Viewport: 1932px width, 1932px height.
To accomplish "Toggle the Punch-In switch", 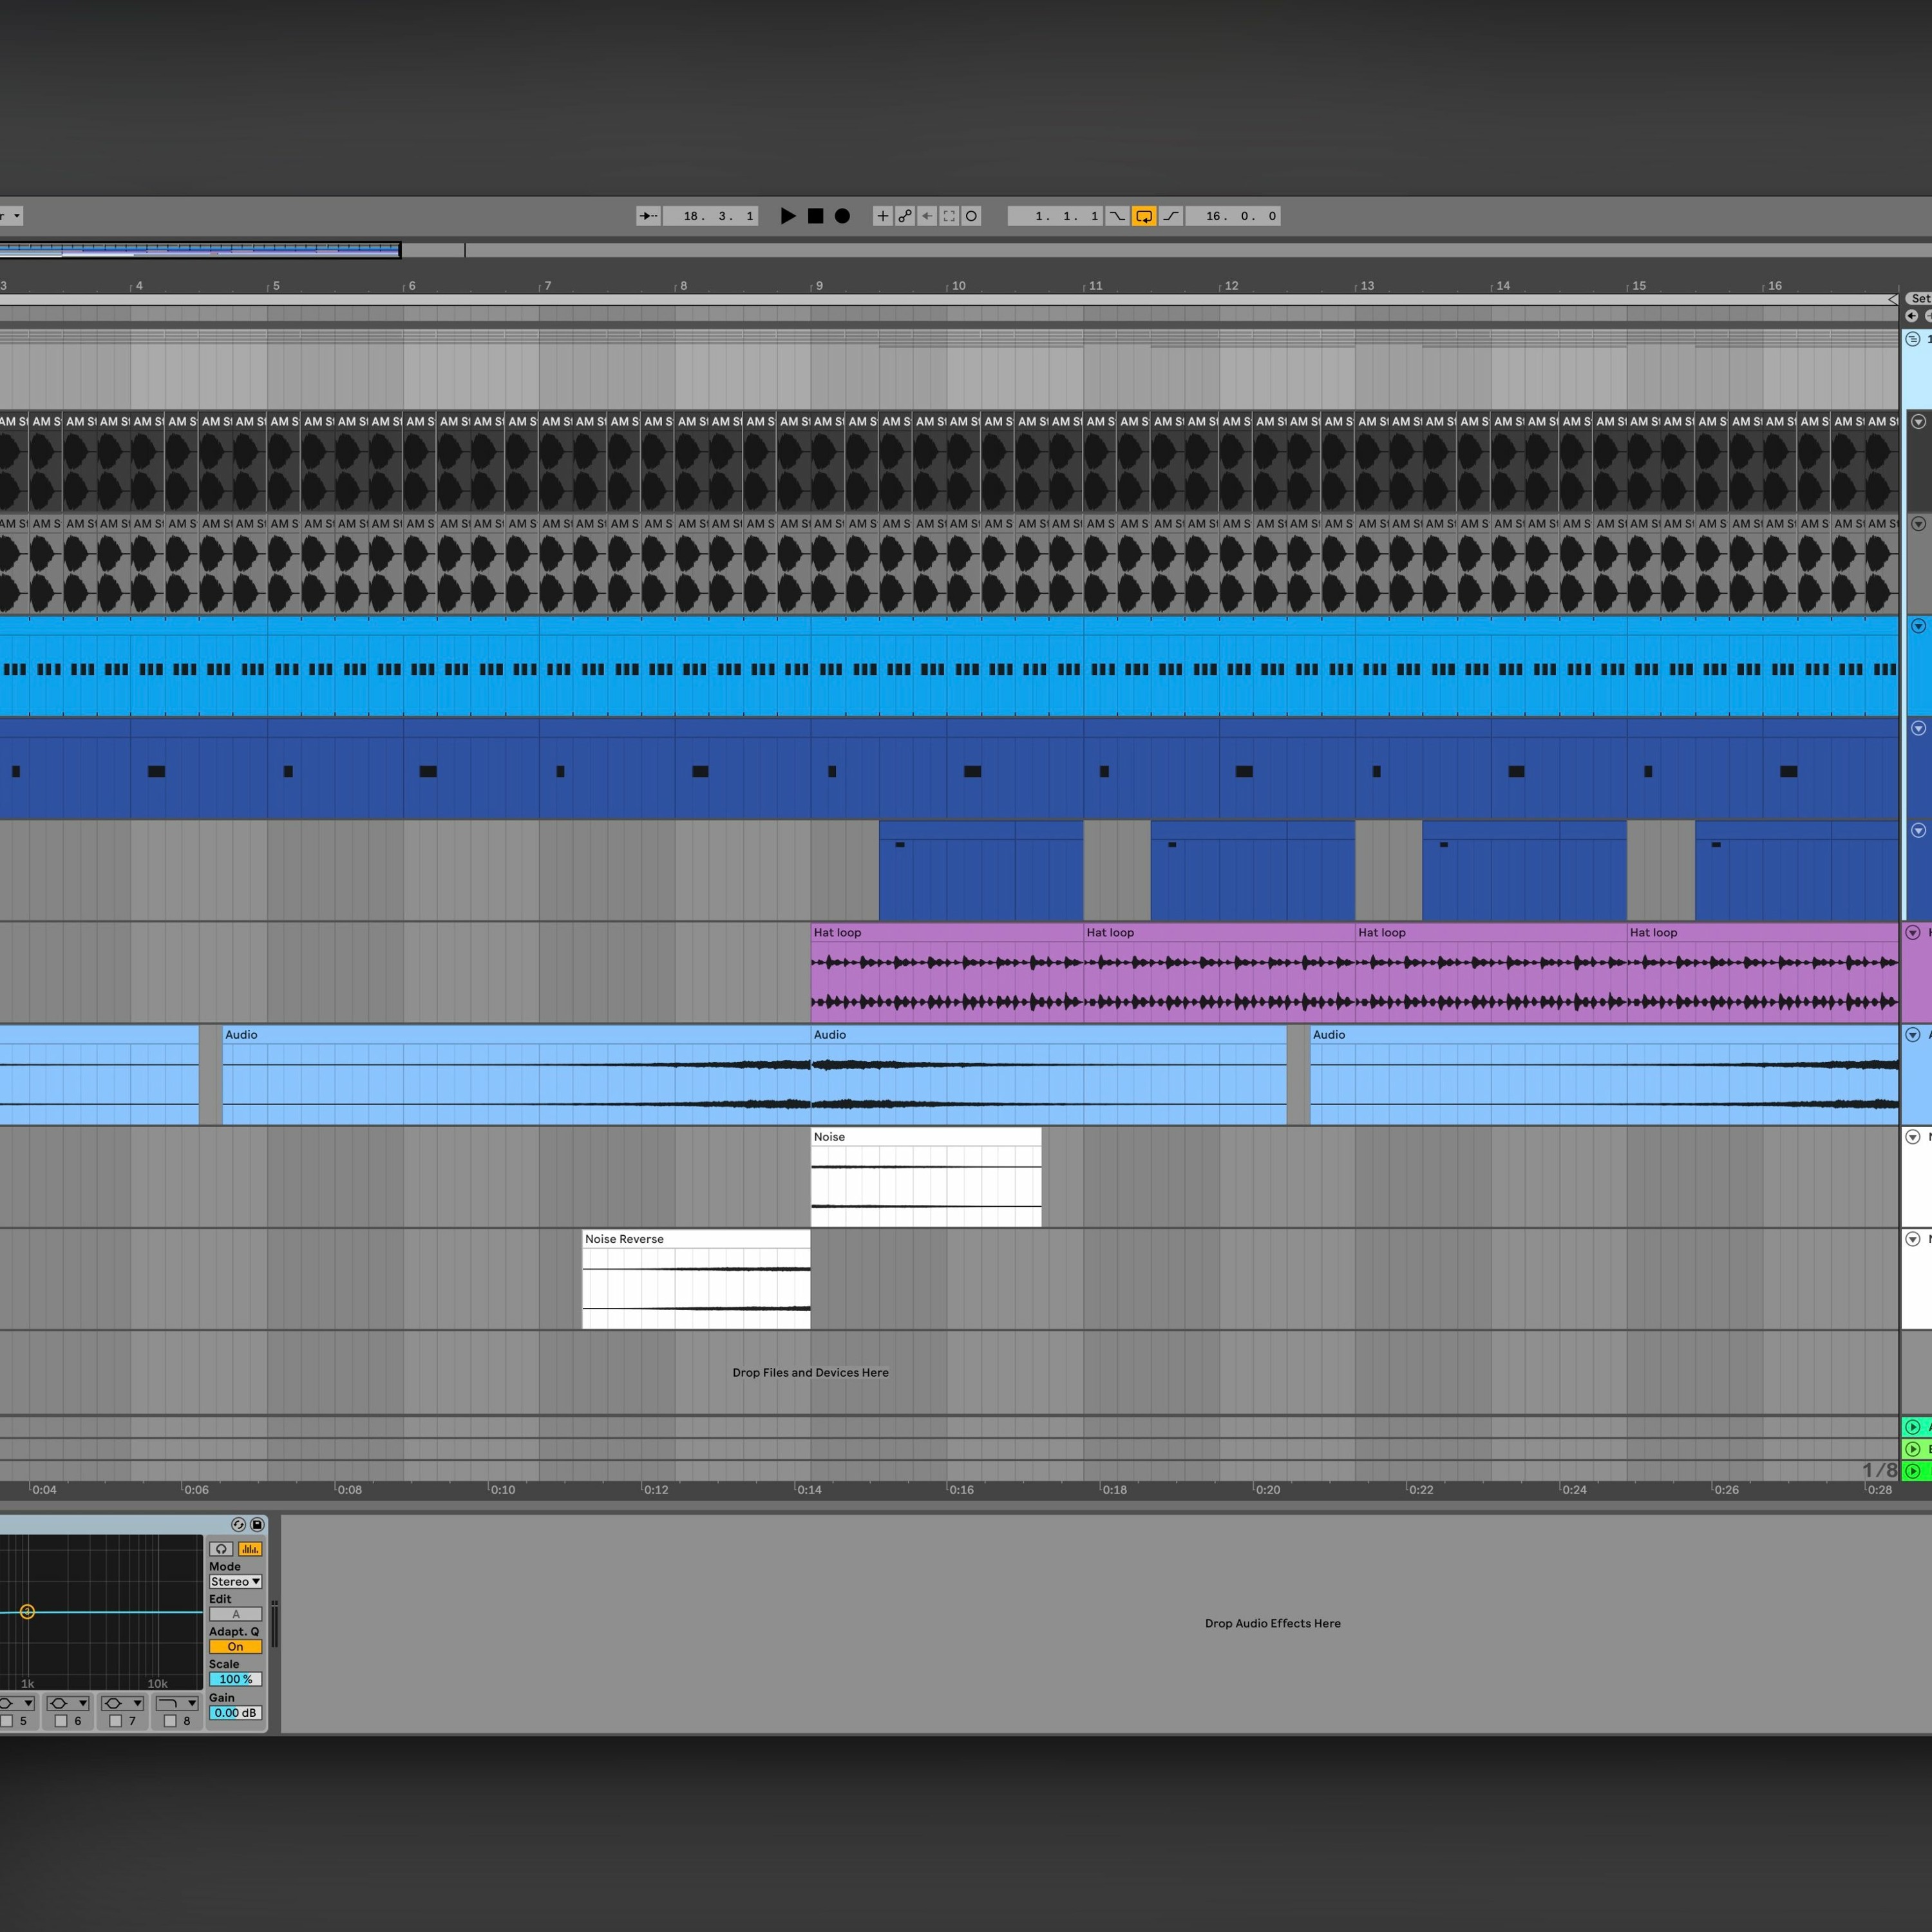I will tap(1117, 216).
